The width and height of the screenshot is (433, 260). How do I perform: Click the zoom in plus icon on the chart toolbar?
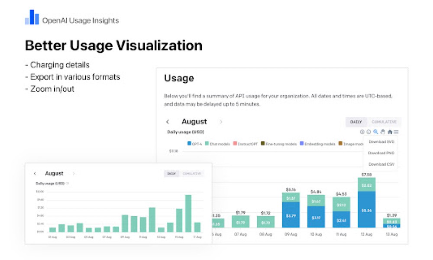(x=362, y=132)
